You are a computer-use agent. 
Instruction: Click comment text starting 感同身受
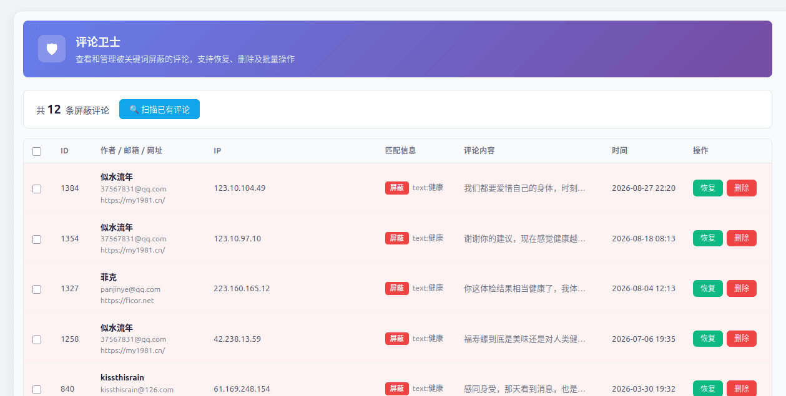pyautogui.click(x=524, y=389)
